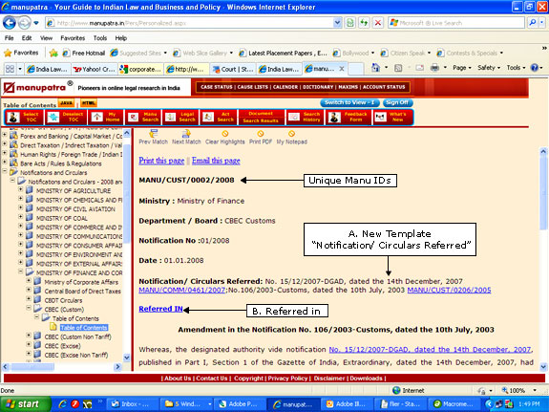
Task: Click the document pane scroll down arrow
Action: [x=543, y=367]
